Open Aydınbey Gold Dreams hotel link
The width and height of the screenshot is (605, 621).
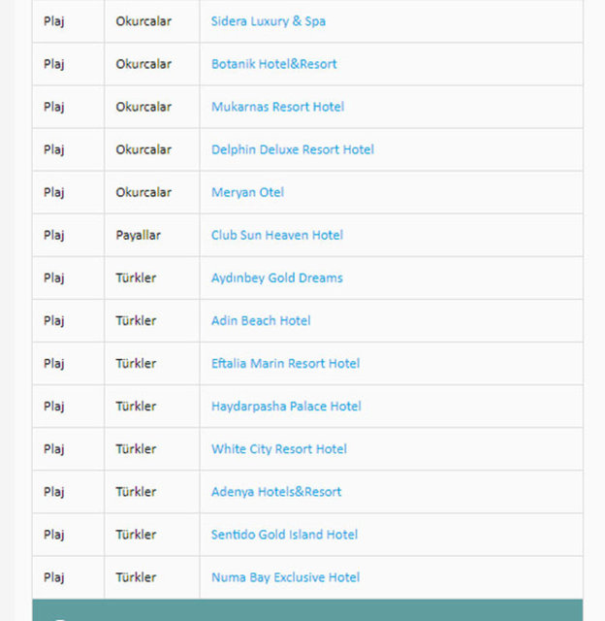click(x=276, y=278)
